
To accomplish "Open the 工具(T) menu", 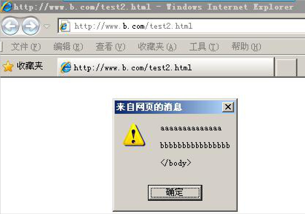I will tap(204, 47).
